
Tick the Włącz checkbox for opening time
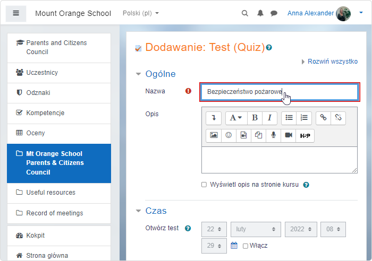click(245, 246)
